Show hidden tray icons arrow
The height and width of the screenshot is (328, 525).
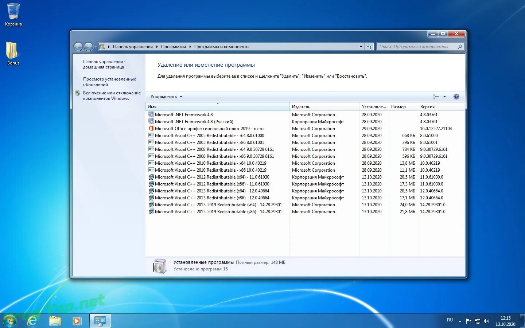(x=460, y=321)
